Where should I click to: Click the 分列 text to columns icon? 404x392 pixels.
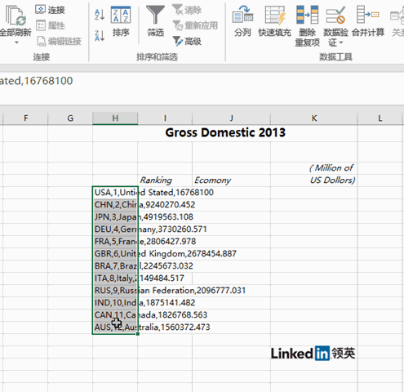point(242,21)
